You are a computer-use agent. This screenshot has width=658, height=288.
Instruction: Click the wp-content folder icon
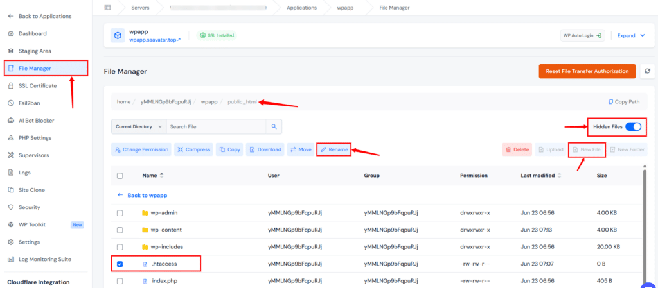pyautogui.click(x=145, y=230)
